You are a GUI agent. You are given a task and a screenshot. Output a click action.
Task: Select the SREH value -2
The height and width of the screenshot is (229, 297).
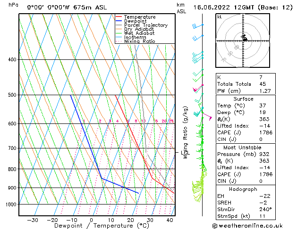[x=263, y=203]
